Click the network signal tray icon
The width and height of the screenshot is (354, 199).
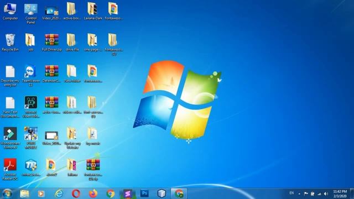click(x=319, y=193)
